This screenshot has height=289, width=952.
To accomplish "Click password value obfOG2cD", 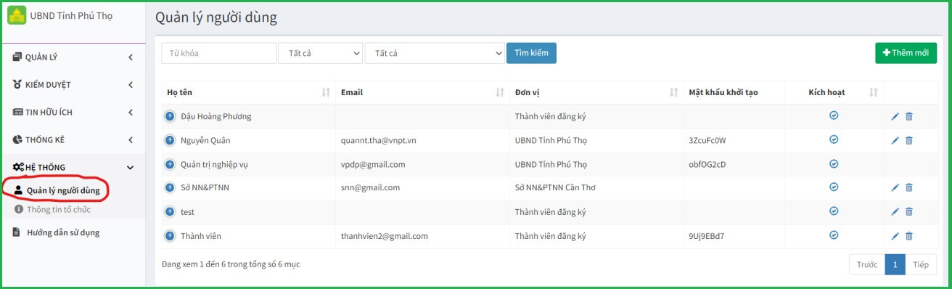I will point(707,164).
